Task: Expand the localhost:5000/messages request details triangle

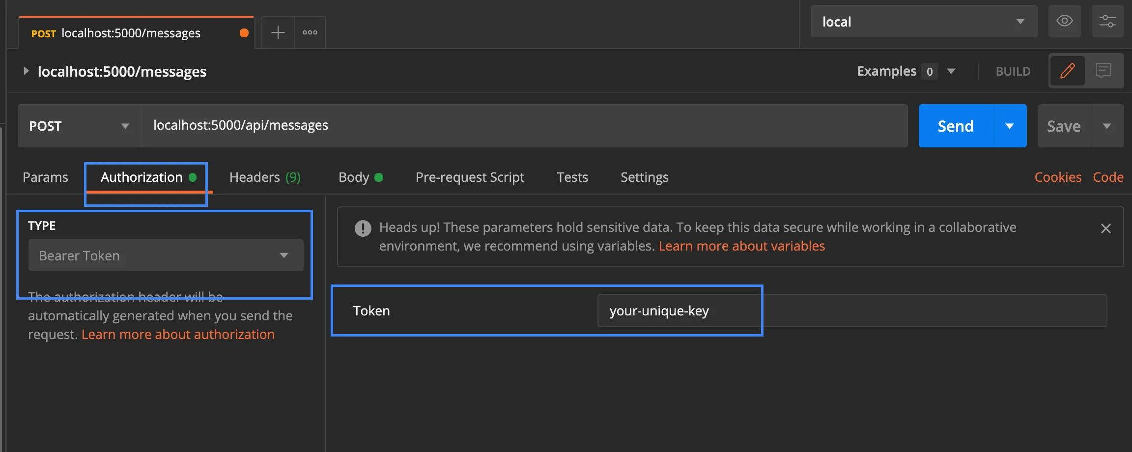Action: tap(26, 71)
